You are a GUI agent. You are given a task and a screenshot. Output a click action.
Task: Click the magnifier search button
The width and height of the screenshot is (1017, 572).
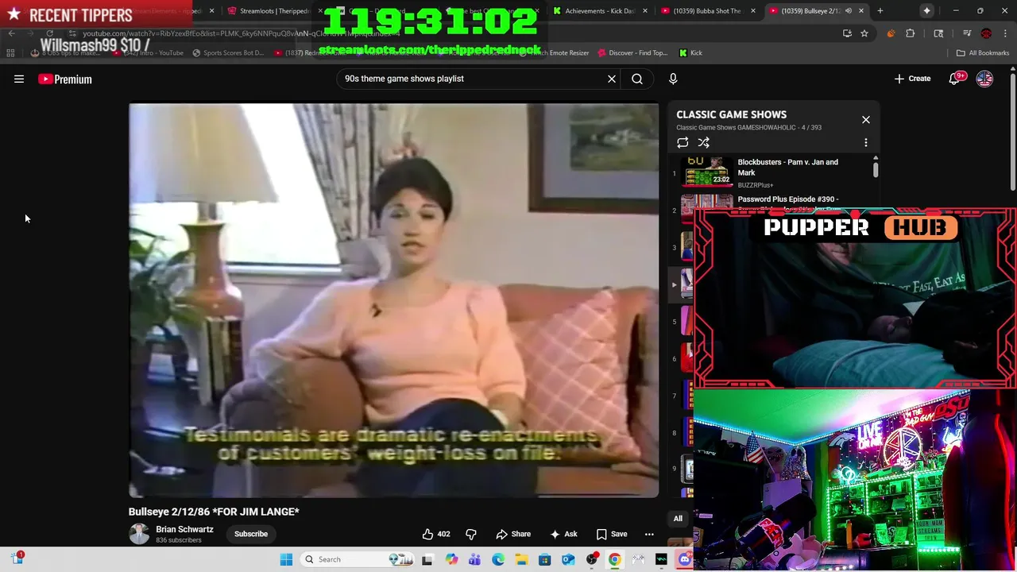[x=637, y=79]
